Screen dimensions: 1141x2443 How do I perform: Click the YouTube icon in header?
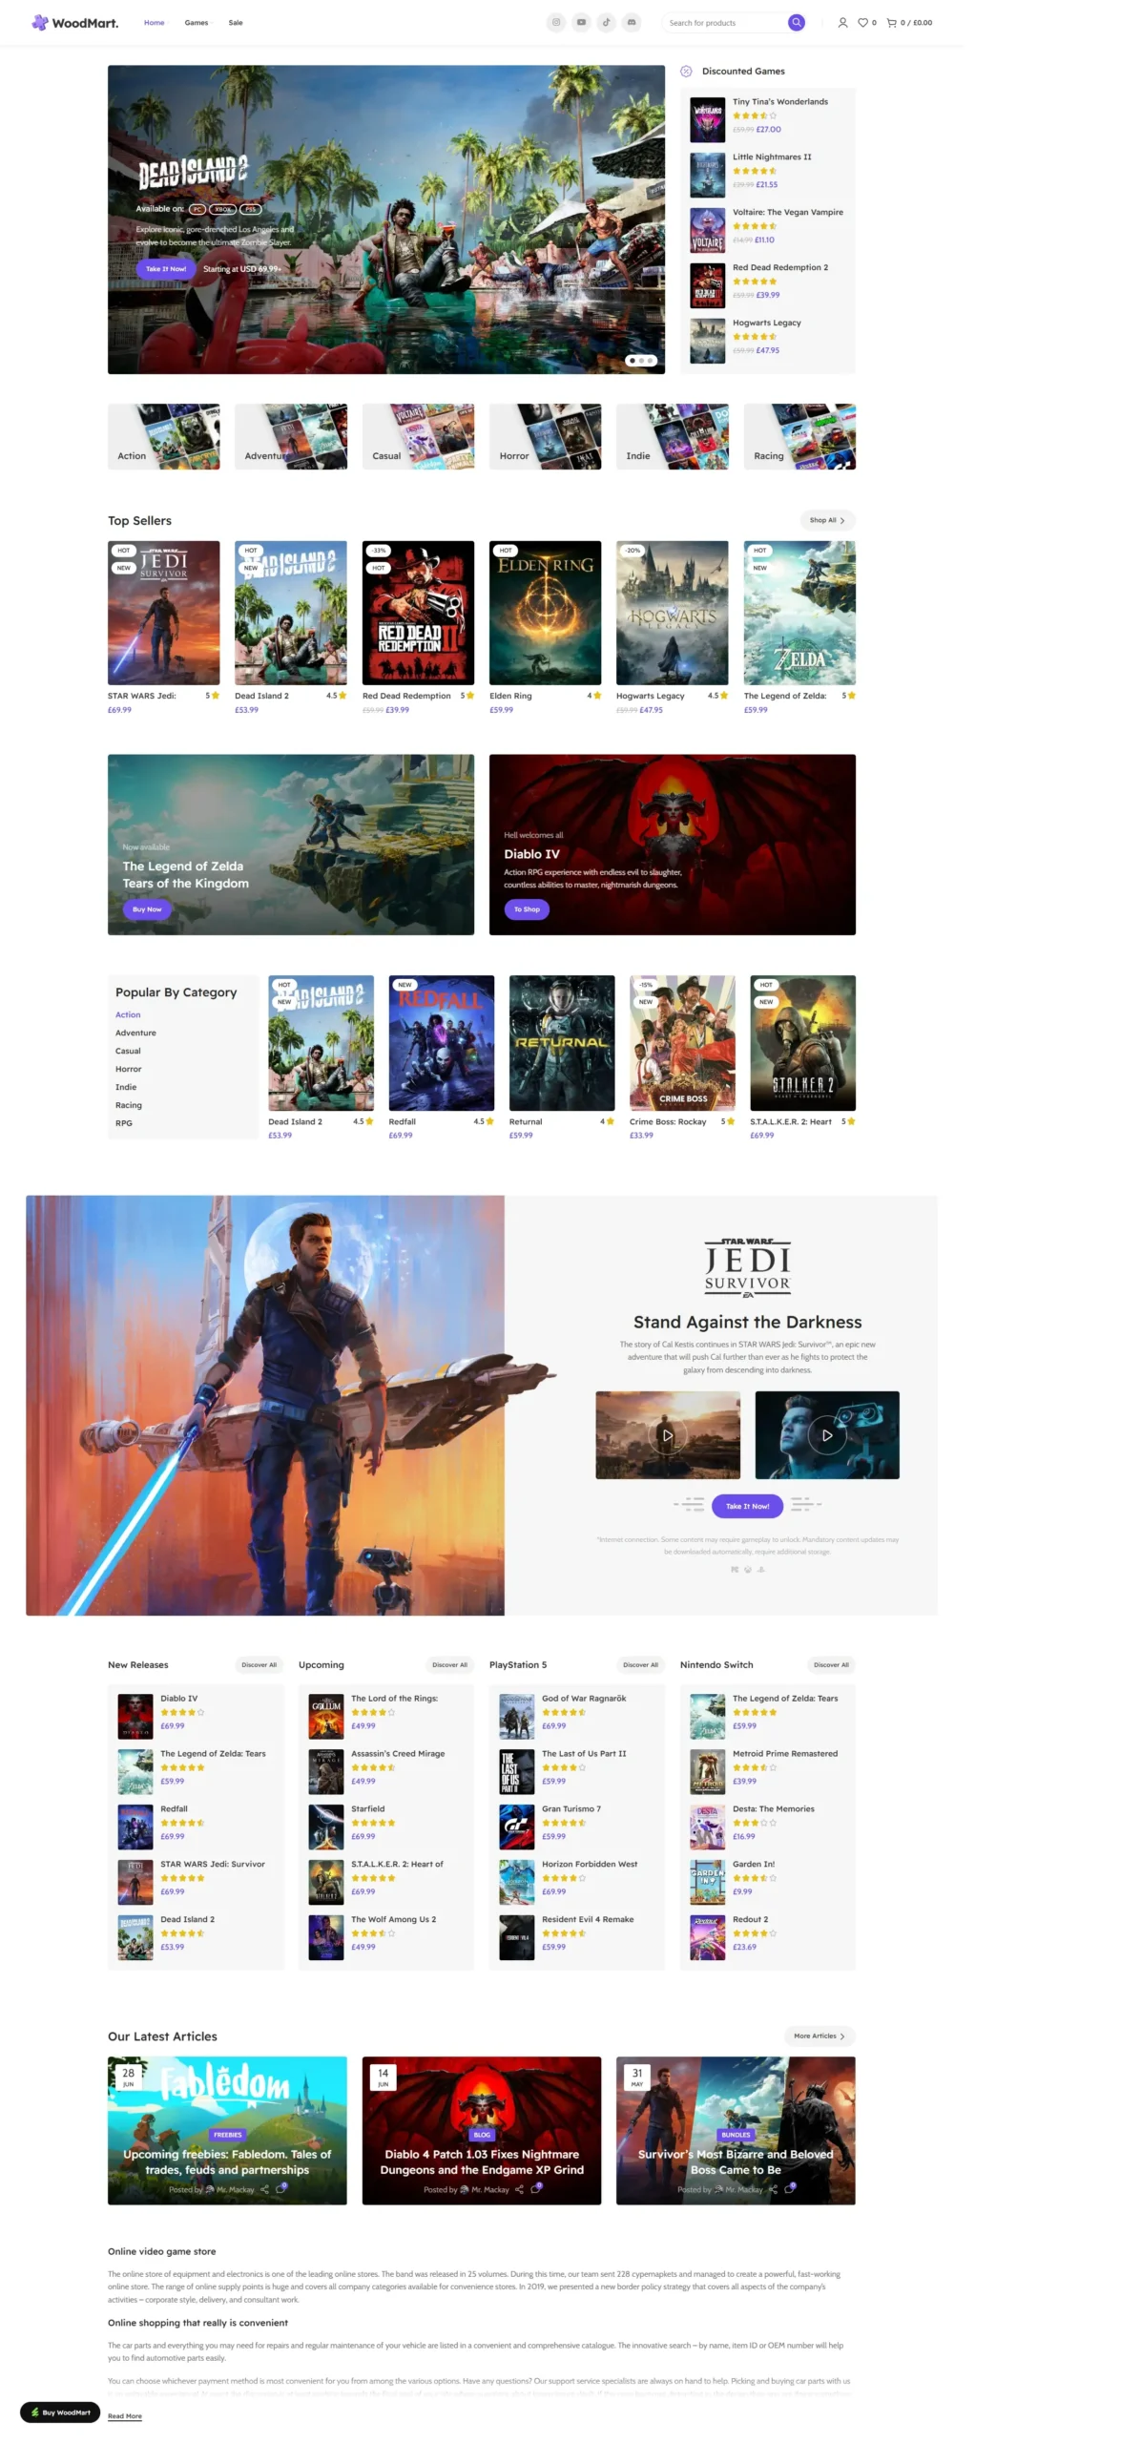[581, 23]
